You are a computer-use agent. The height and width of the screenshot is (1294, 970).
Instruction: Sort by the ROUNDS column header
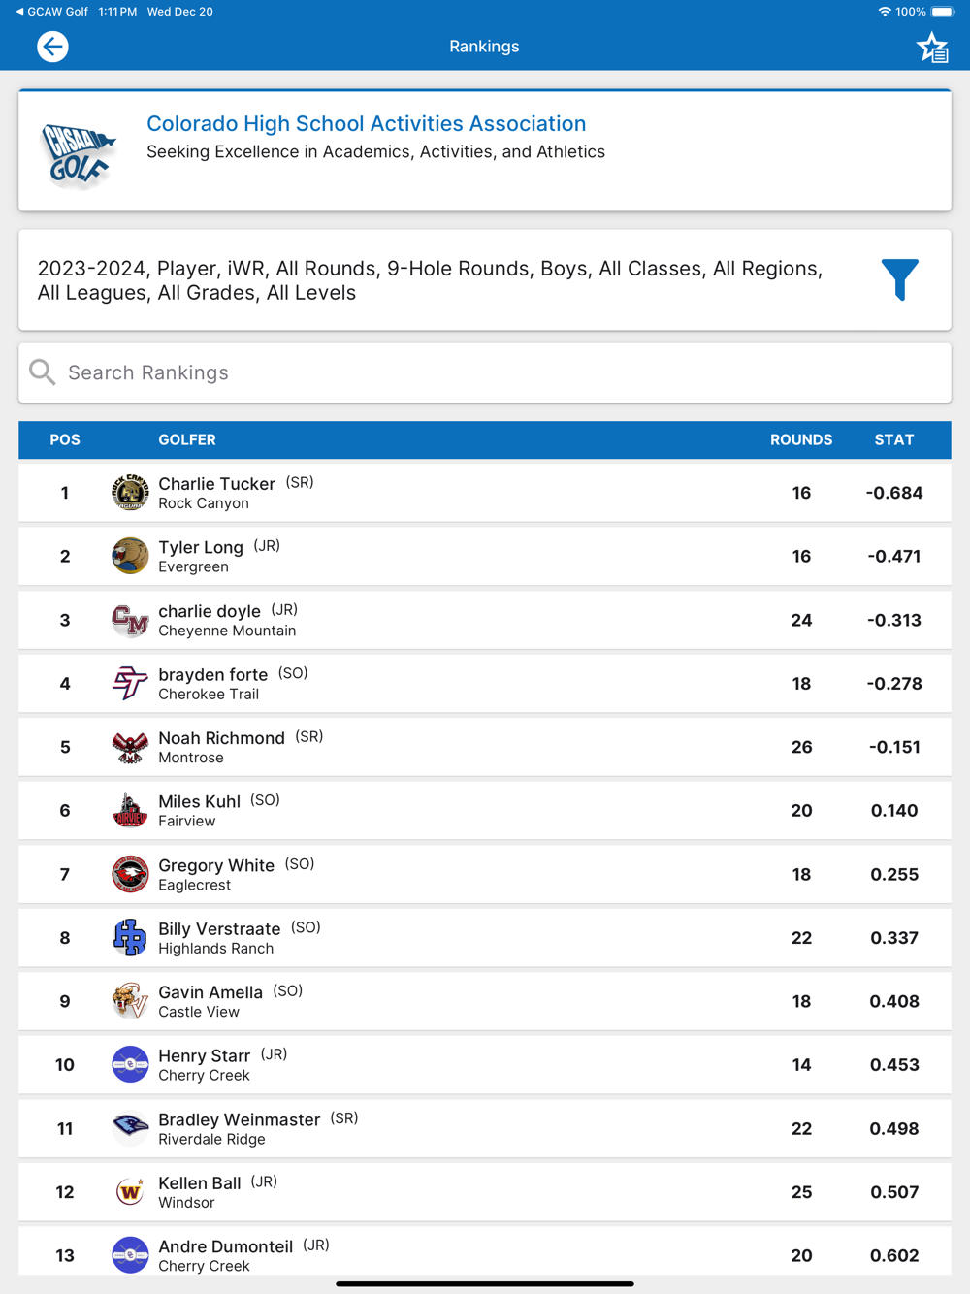pos(801,440)
